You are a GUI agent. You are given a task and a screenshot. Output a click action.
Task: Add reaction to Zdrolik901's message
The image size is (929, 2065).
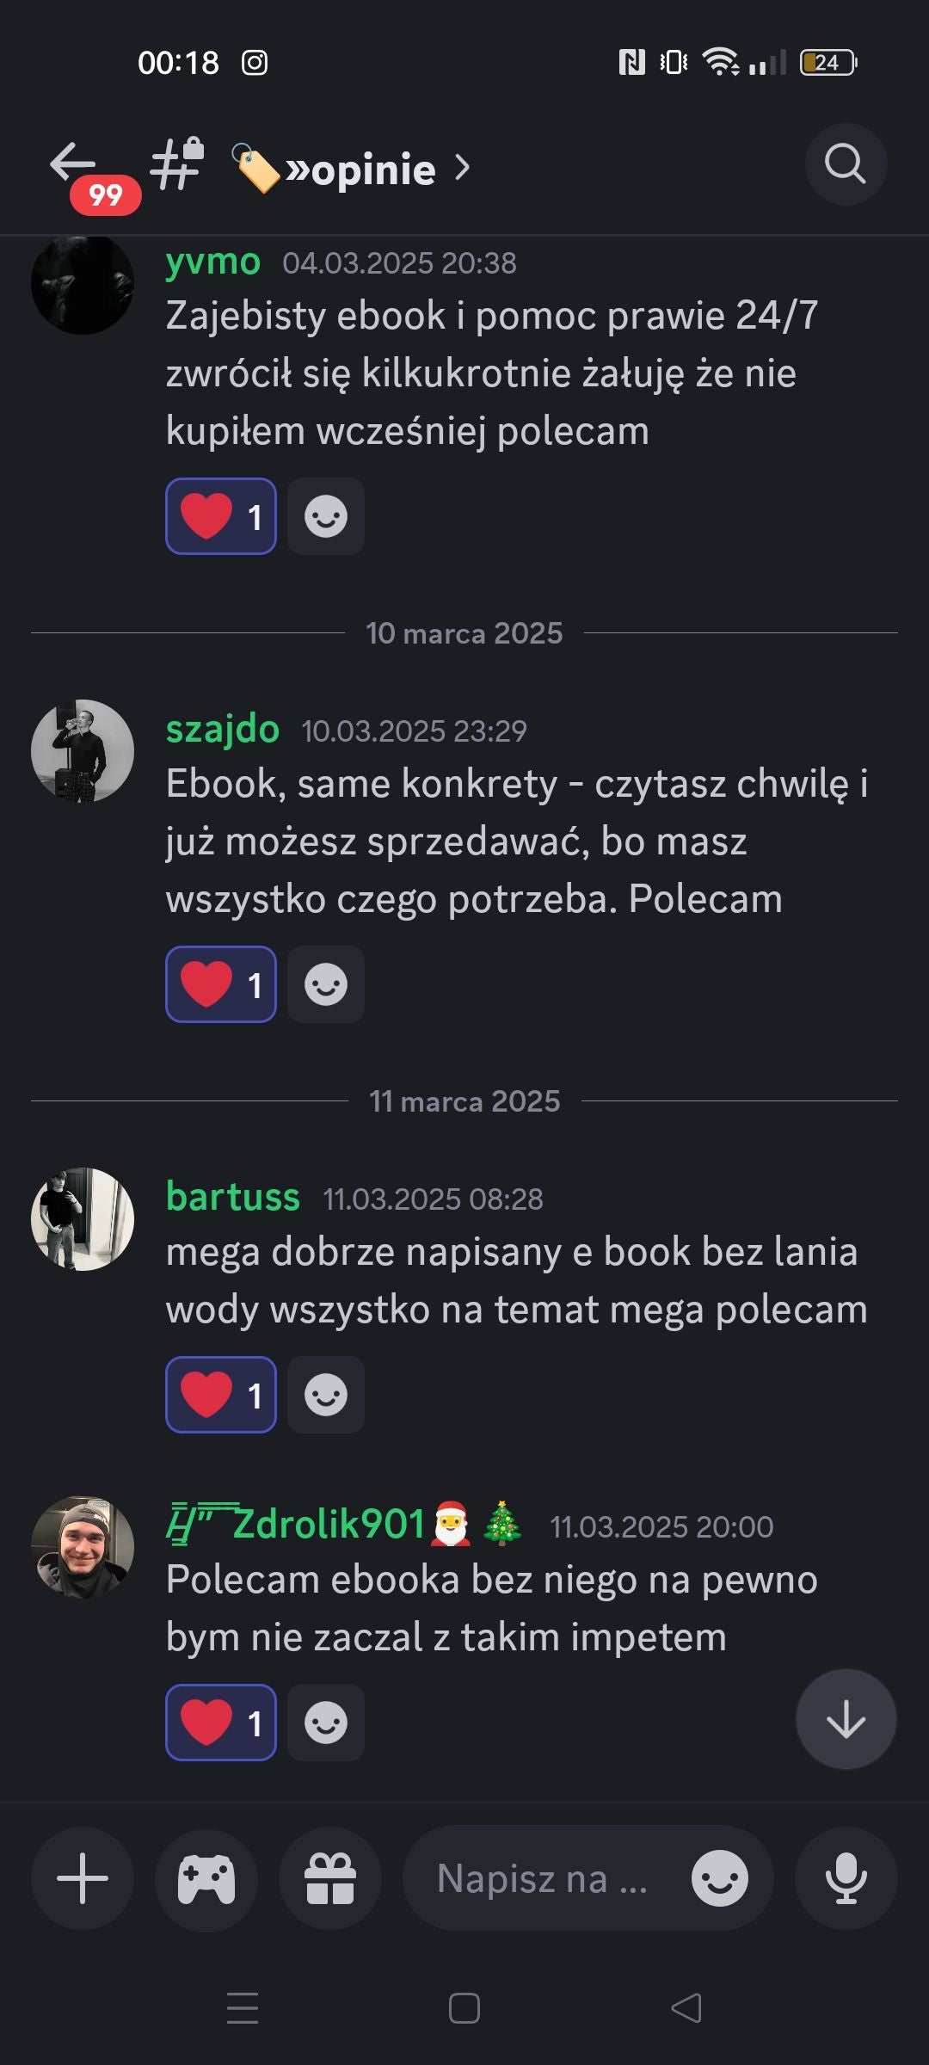point(326,1723)
